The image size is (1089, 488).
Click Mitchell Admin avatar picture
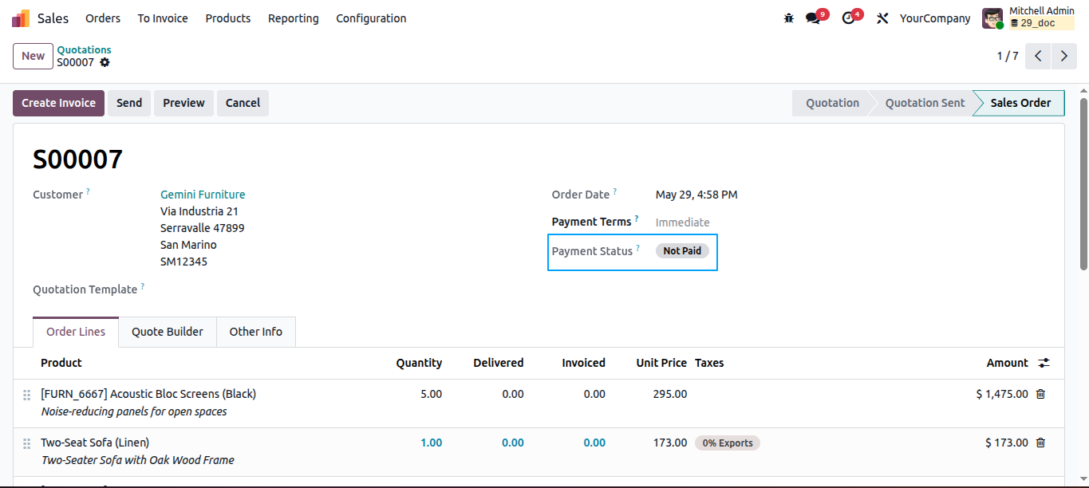992,18
